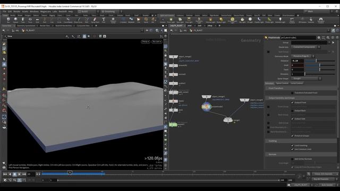Toggle Add Vertex Normals checkbox
340x191 pixels.
pos(292,159)
